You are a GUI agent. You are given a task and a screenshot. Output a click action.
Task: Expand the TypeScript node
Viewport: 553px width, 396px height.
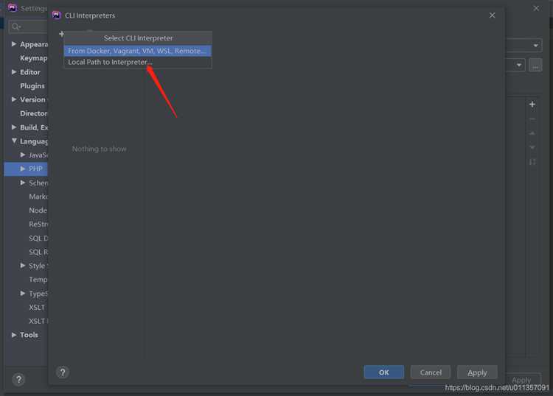[23, 293]
